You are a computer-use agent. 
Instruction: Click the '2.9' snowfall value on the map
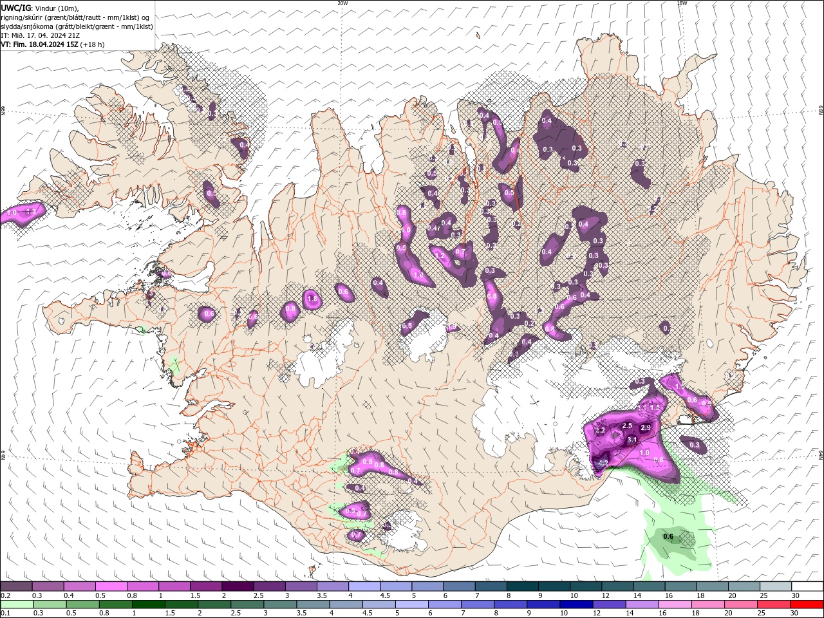tap(646, 428)
